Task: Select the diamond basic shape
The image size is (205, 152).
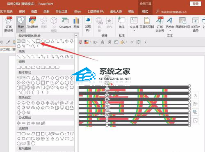Action: tap(52, 78)
